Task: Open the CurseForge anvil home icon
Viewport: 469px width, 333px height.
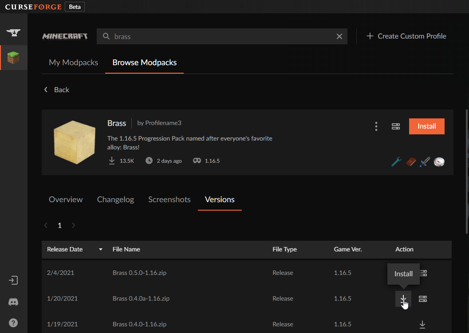Action: pos(13,32)
